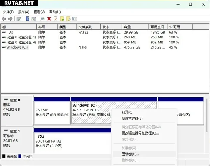Click the magnifier search toolbar icon

pos(69,19)
